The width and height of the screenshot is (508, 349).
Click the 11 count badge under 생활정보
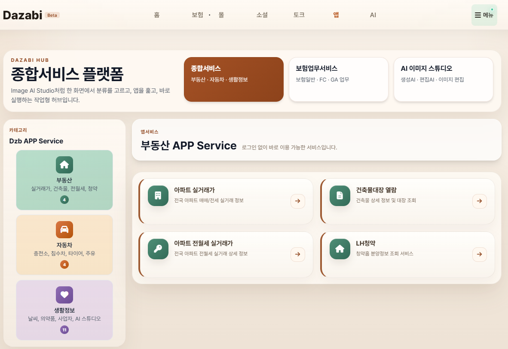click(x=64, y=330)
